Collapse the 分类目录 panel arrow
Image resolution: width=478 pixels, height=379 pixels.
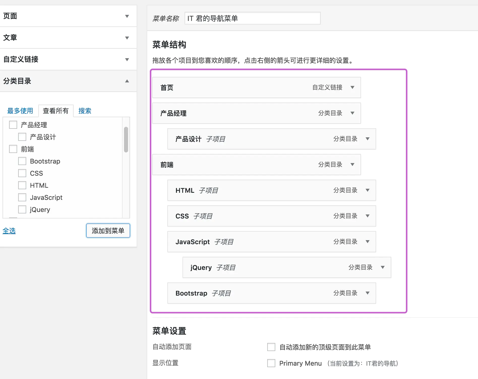point(127,81)
